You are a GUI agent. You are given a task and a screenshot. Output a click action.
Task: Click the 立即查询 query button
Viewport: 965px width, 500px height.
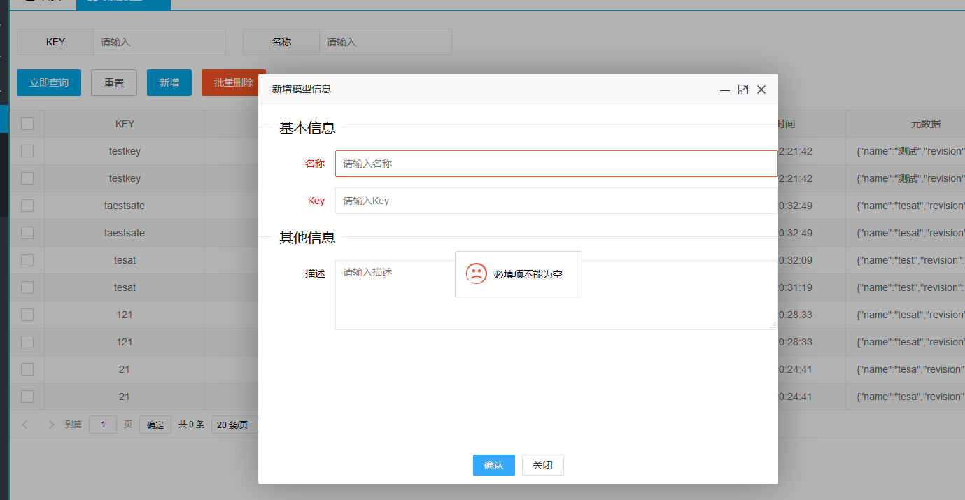click(48, 82)
